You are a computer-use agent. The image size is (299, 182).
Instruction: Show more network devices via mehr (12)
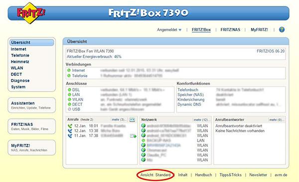coord(201,120)
